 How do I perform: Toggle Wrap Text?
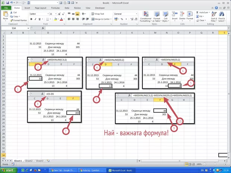[x=98, y=14]
